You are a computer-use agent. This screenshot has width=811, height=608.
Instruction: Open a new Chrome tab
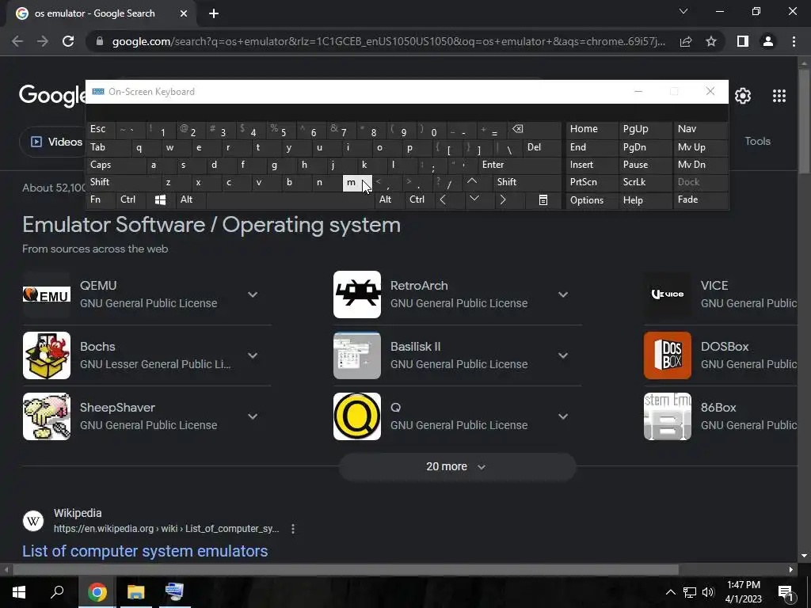coord(214,13)
